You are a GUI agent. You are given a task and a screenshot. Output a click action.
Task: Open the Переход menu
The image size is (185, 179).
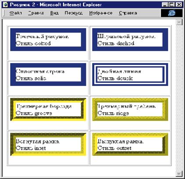point(74,13)
